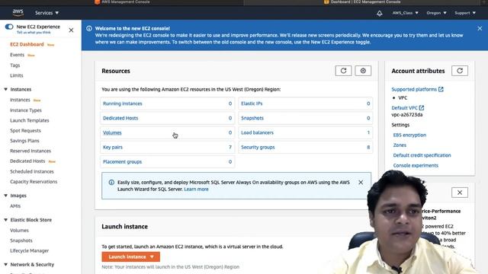Toggle the New EC2 Experience switch
Viewport: 488px width, 274px height.
coord(9,27)
